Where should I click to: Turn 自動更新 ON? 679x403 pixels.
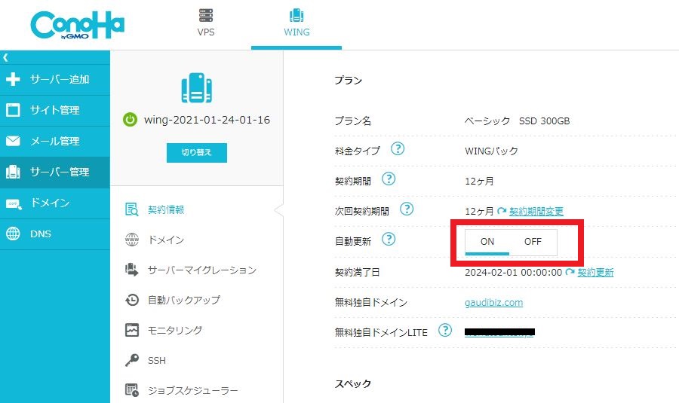487,242
